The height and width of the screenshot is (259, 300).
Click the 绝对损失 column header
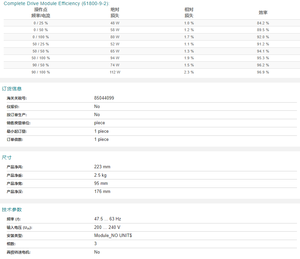pos(115,13)
